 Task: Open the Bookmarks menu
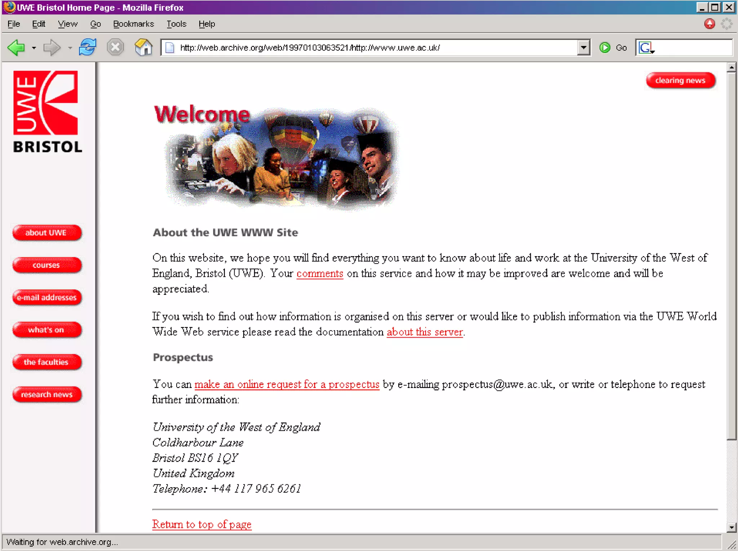pyautogui.click(x=133, y=24)
